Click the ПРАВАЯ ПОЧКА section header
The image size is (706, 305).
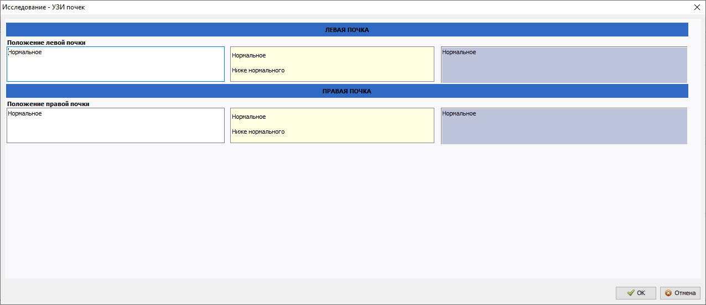click(x=346, y=91)
